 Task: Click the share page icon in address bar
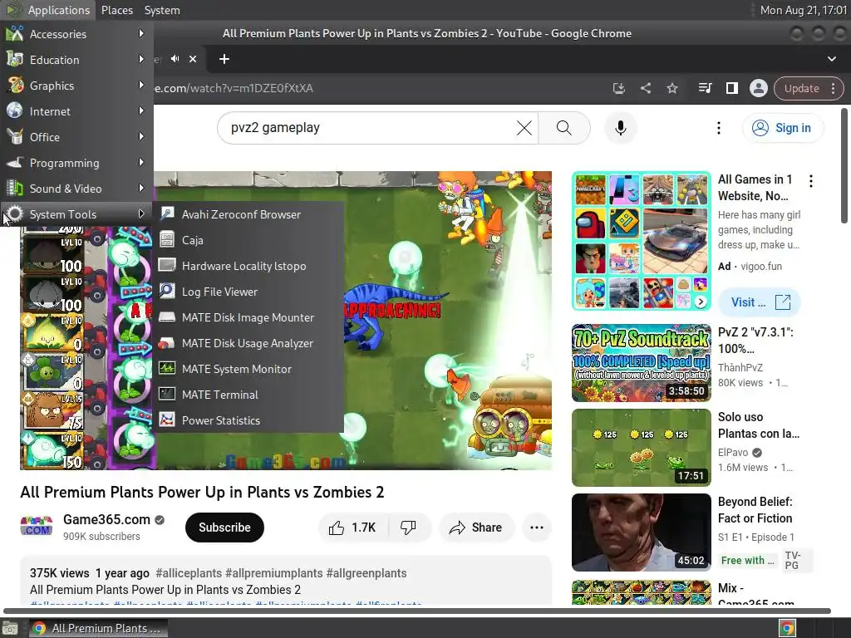645,88
